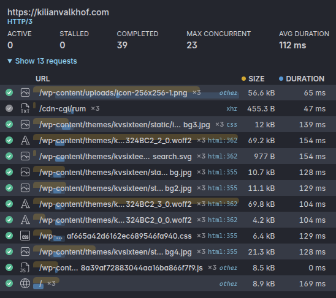The image size is (336, 298).
Task: Click green check status for root request
Action: [9, 283]
